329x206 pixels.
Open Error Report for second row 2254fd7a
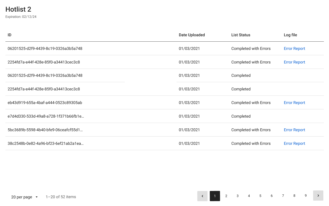click(294, 62)
